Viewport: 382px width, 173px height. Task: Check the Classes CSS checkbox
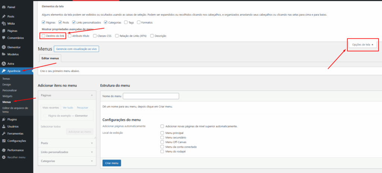(95, 36)
